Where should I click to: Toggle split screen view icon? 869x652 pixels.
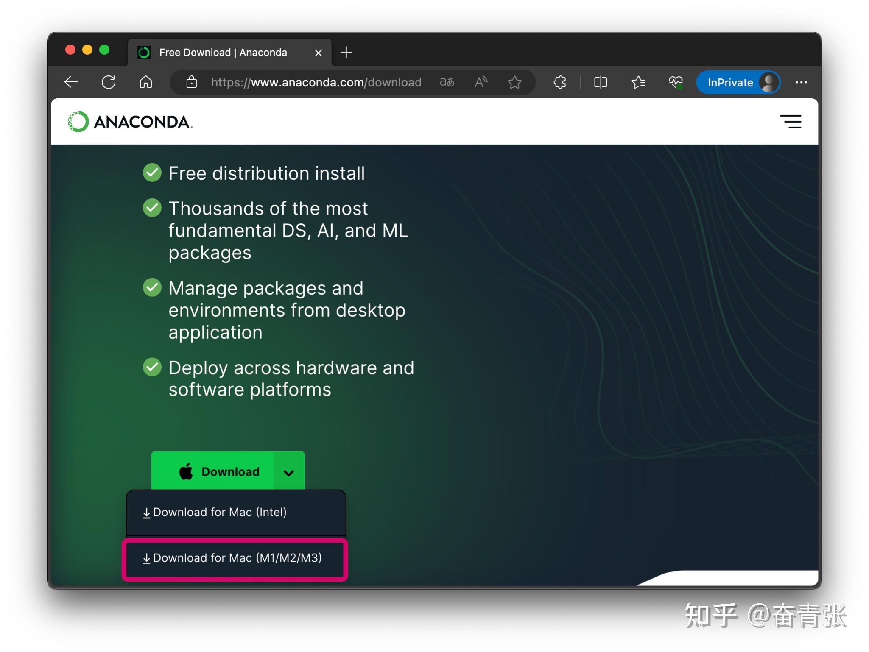tap(601, 82)
